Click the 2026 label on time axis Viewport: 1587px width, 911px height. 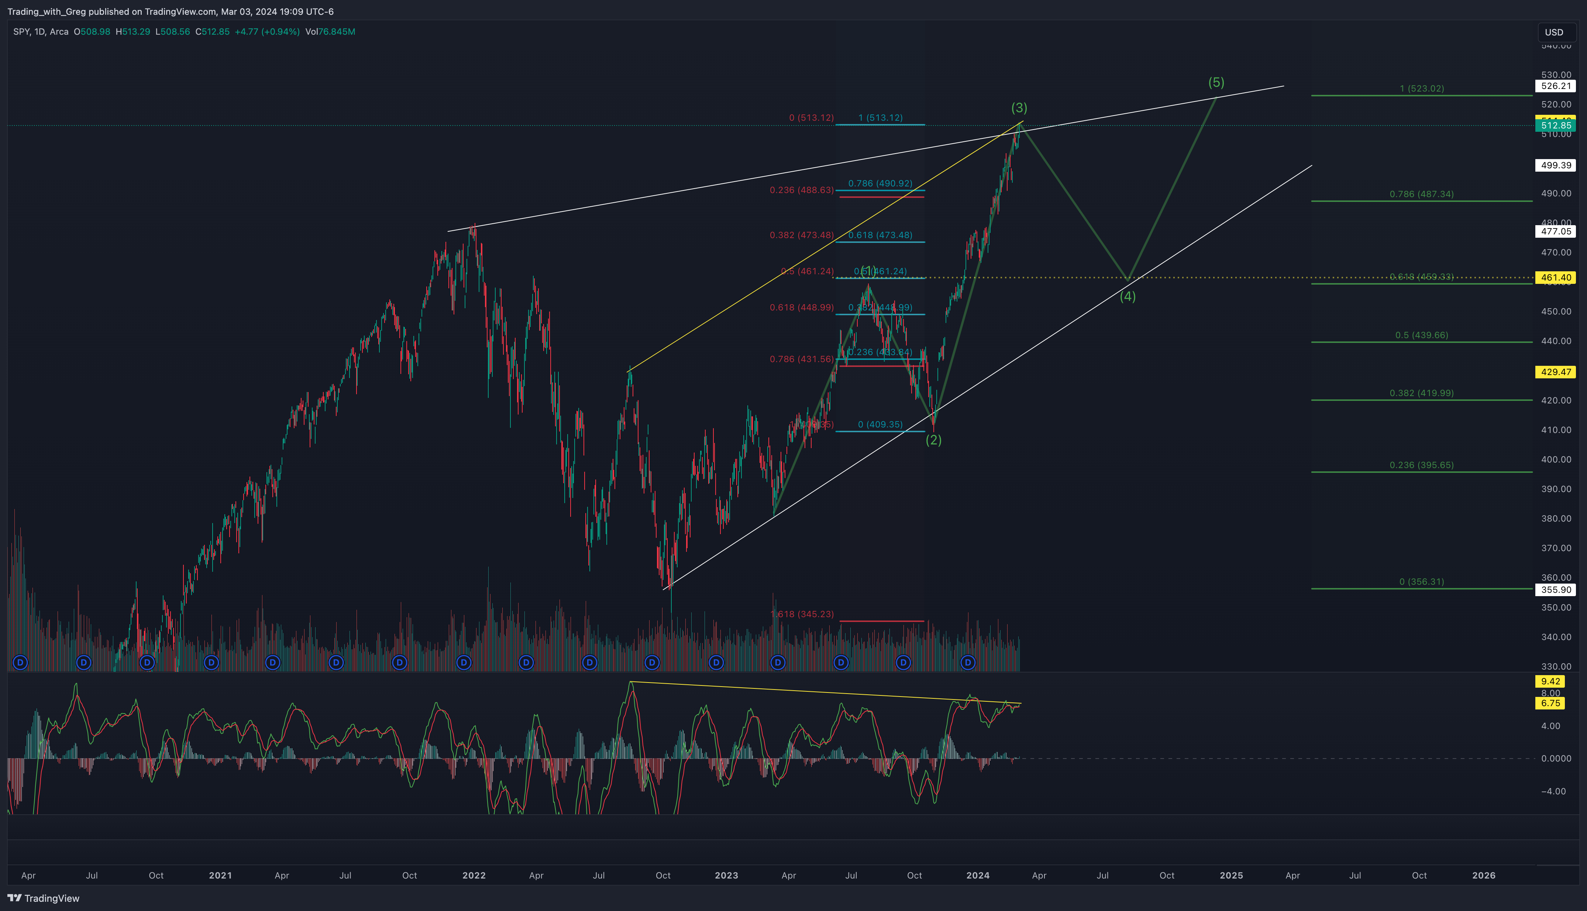click(x=1484, y=876)
